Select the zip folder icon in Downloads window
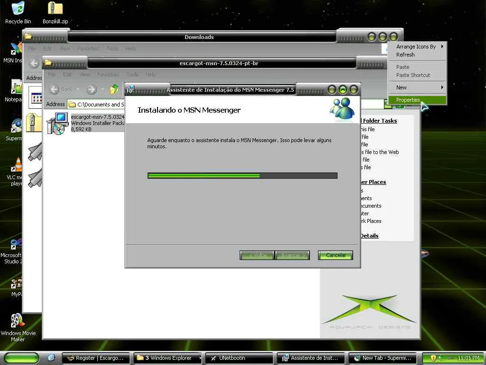The image size is (486, 365). pyautogui.click(x=34, y=122)
